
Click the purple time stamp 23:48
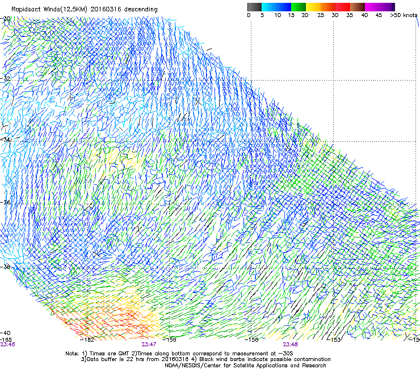point(291,345)
